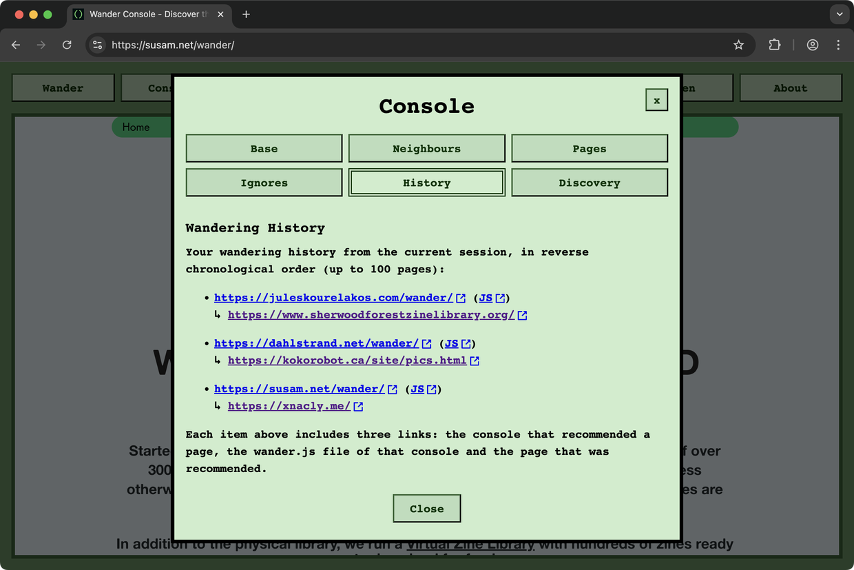
Task: Show the Ignores tab
Action: tap(264, 183)
